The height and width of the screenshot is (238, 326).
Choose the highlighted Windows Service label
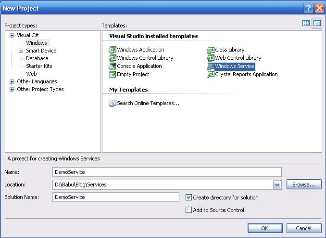[x=235, y=66]
